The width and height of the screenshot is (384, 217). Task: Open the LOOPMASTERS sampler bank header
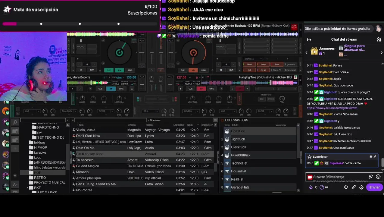click(x=236, y=120)
